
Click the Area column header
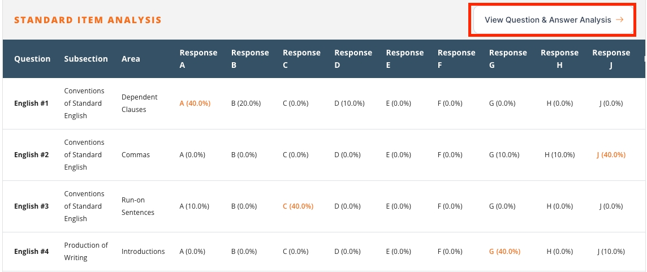[x=131, y=59]
